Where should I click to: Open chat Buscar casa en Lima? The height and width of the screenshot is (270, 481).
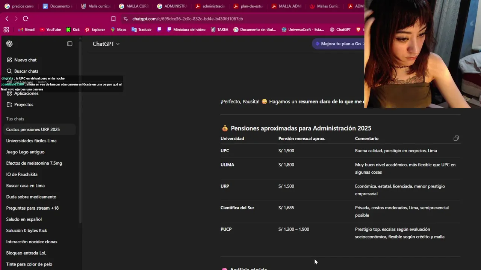(x=25, y=186)
